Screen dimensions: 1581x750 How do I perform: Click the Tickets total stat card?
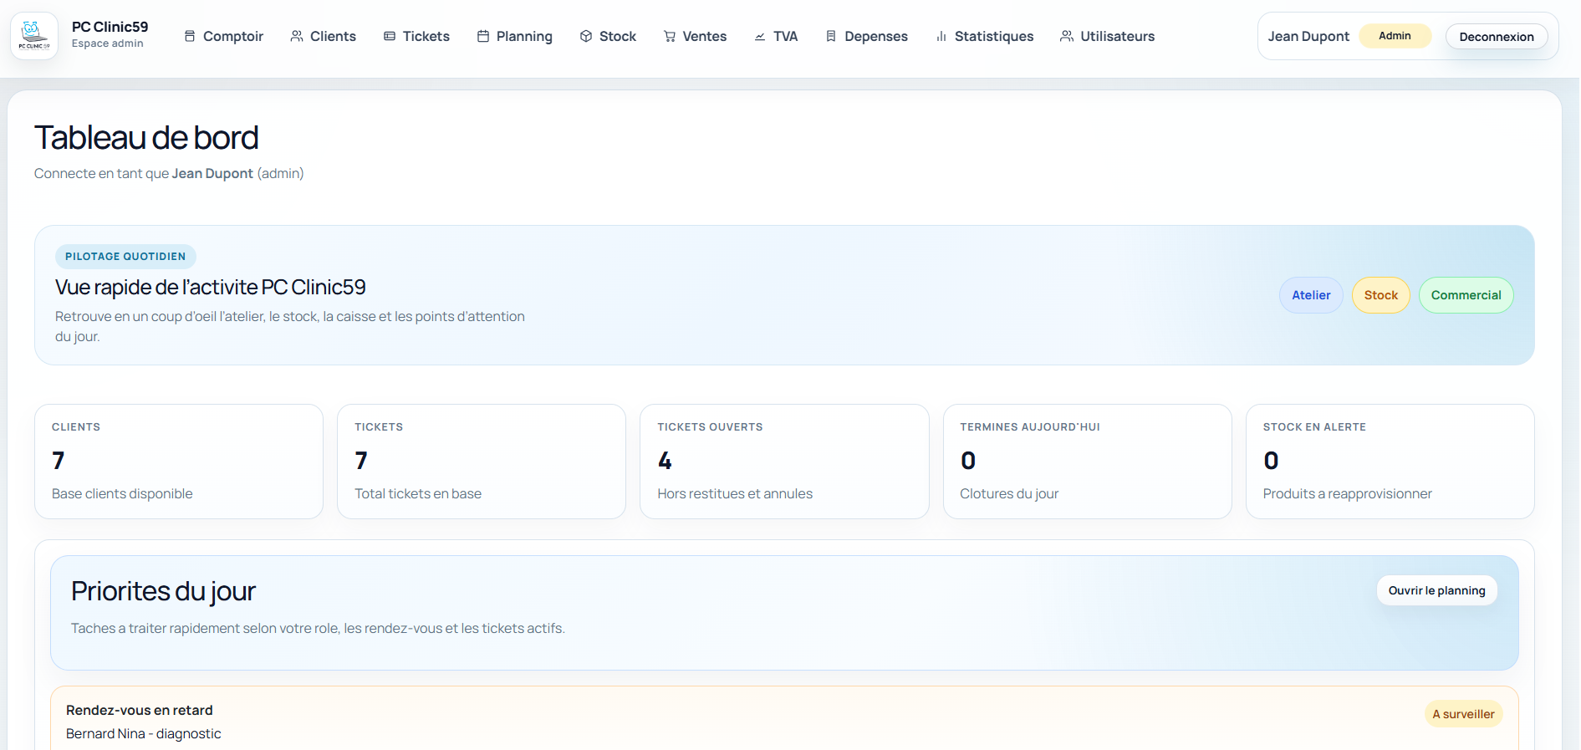pyautogui.click(x=482, y=462)
